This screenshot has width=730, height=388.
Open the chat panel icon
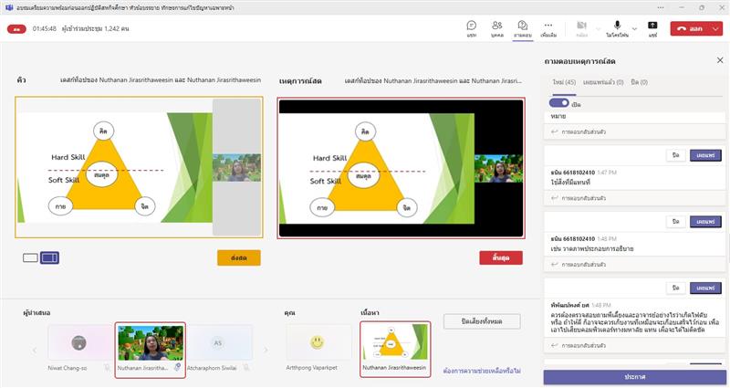click(471, 27)
